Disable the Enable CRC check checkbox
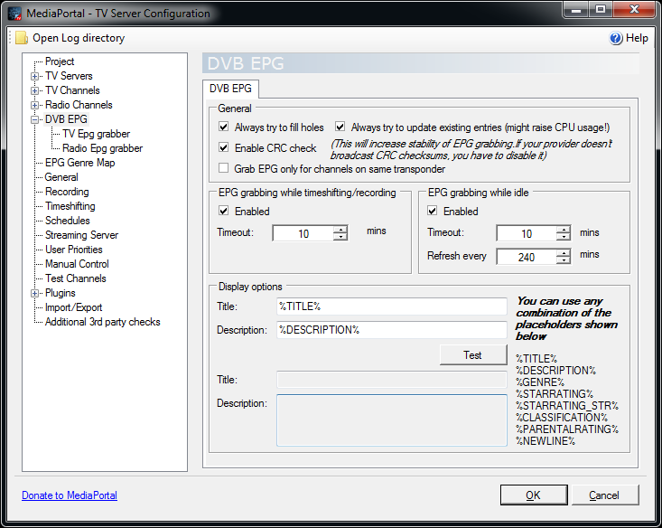Viewport: 662px width, 528px height. point(224,147)
